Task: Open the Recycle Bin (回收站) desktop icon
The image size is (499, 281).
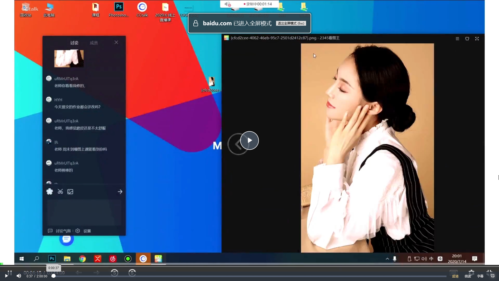Action: pos(26,10)
